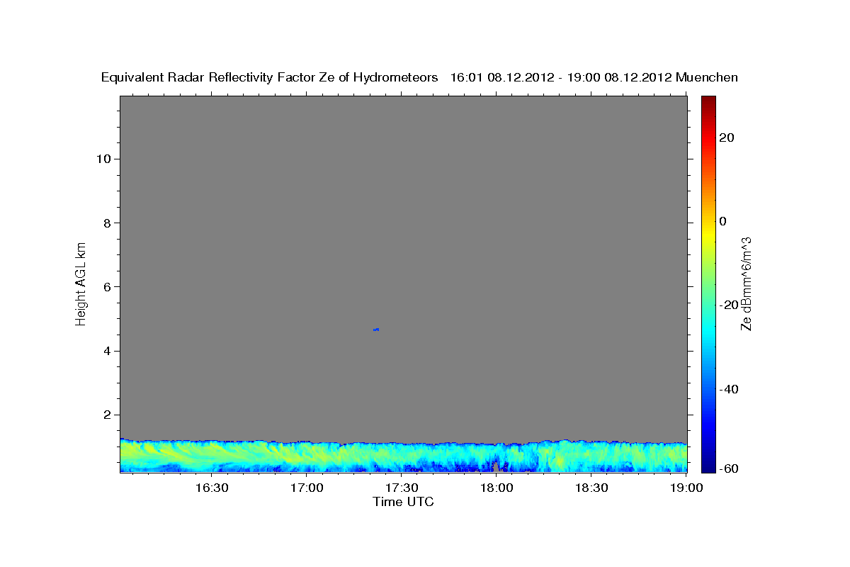
Task: Click the 'Height AGL km' axis label
Action: (81, 283)
